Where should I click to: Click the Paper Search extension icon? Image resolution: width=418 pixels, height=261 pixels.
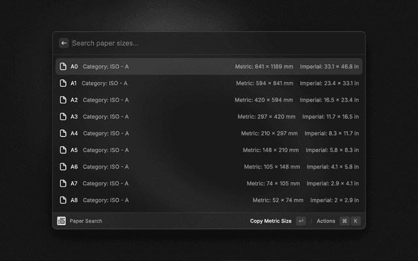61,221
